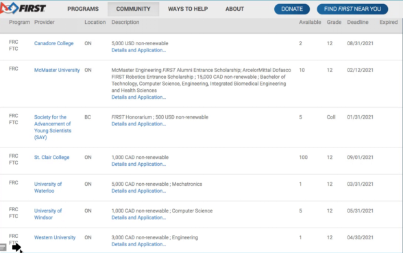Open the PROGRAMS menu
The width and height of the screenshot is (403, 253).
point(83,9)
